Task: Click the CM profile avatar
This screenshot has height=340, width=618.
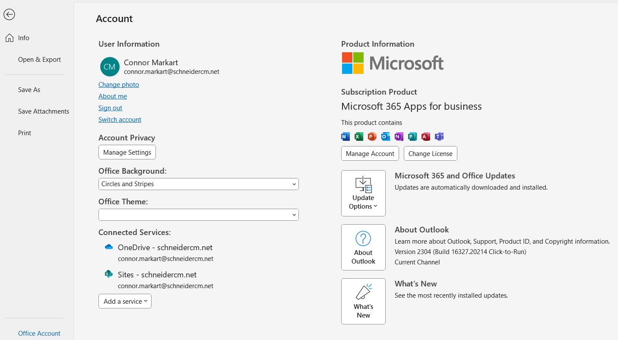Action: [110, 67]
